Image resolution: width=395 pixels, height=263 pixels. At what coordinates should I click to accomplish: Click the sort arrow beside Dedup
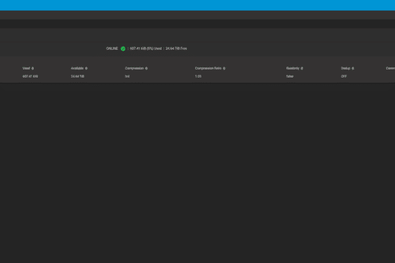tap(353, 68)
